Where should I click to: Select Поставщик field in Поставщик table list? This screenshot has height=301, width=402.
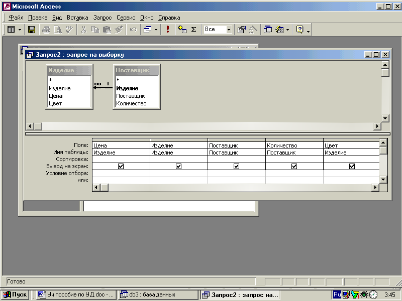coord(131,96)
